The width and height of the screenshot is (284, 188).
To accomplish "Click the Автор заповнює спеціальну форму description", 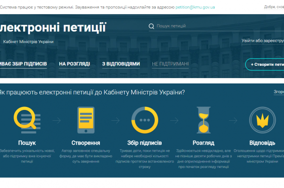I will click(85, 156).
